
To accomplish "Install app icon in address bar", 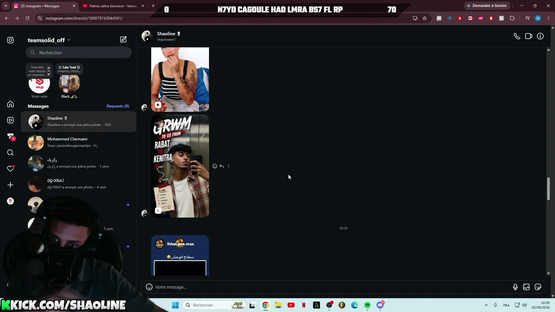I will point(415,18).
